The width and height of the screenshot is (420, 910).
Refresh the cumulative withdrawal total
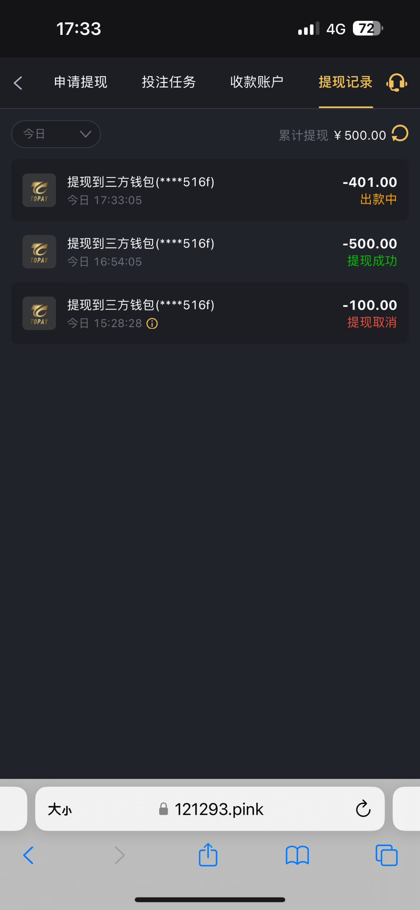click(400, 134)
